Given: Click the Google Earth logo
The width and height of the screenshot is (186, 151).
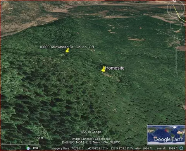Looking at the screenshot, I should pos(168,139).
